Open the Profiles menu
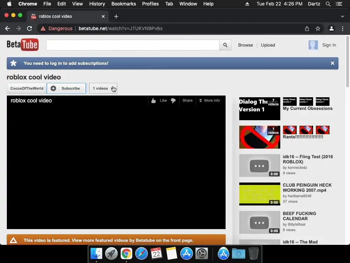 150,4
